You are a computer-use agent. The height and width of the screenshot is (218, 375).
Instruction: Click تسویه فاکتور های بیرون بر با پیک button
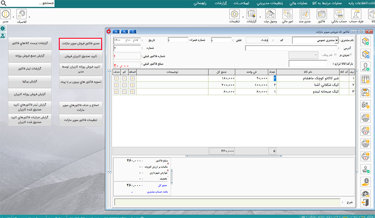coord(81,82)
